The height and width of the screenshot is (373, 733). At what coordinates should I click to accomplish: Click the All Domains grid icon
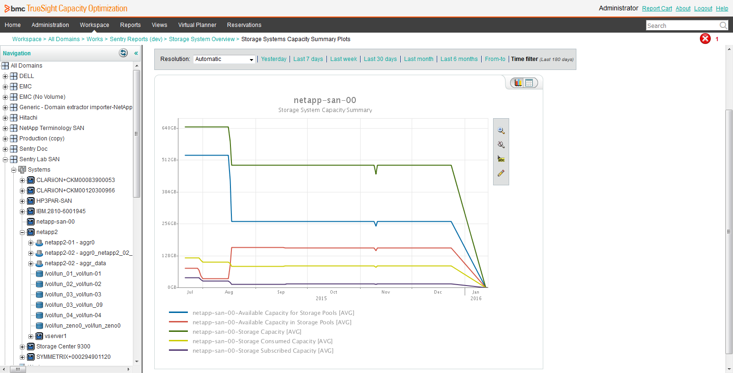[x=5, y=66]
